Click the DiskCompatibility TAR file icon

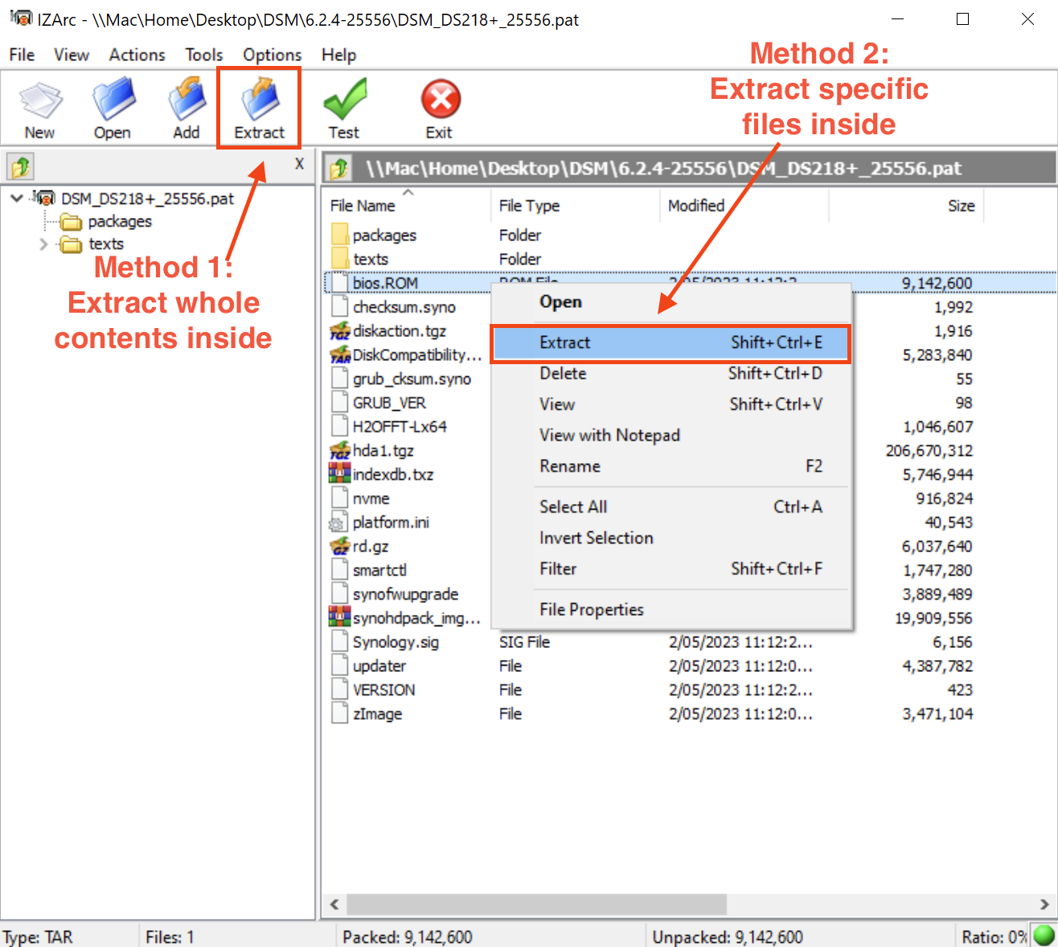(x=340, y=355)
